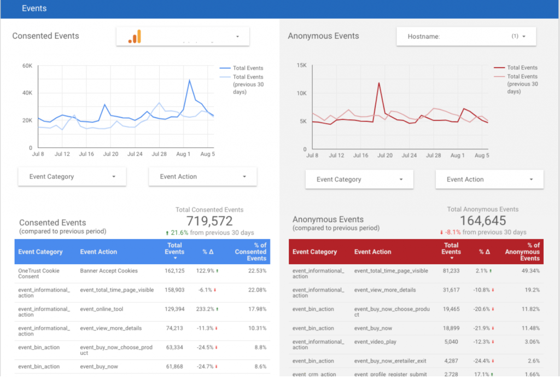Click red down arrow beside -8.1% anonymous change
Screen dimensions: 560x378
441,232
